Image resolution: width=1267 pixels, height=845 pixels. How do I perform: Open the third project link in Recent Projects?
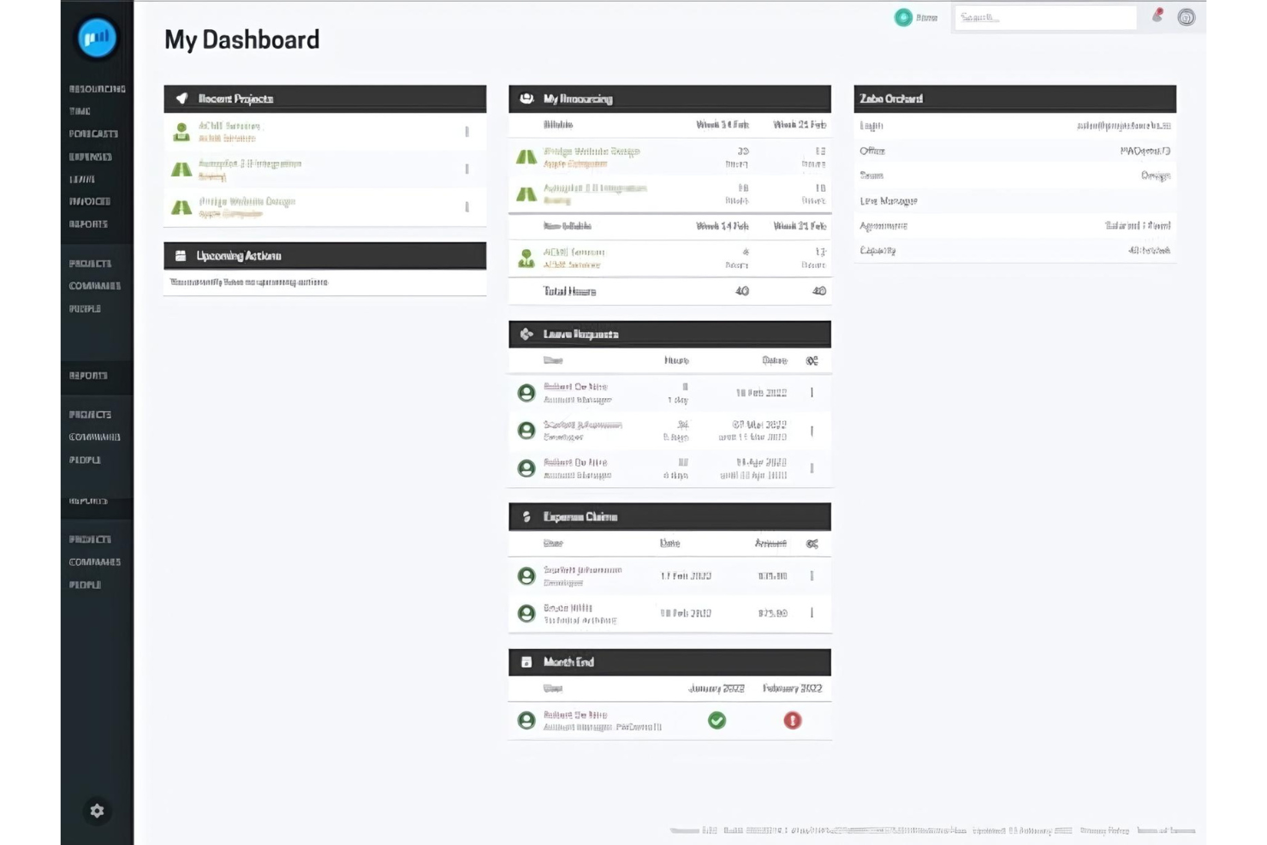pos(247,202)
